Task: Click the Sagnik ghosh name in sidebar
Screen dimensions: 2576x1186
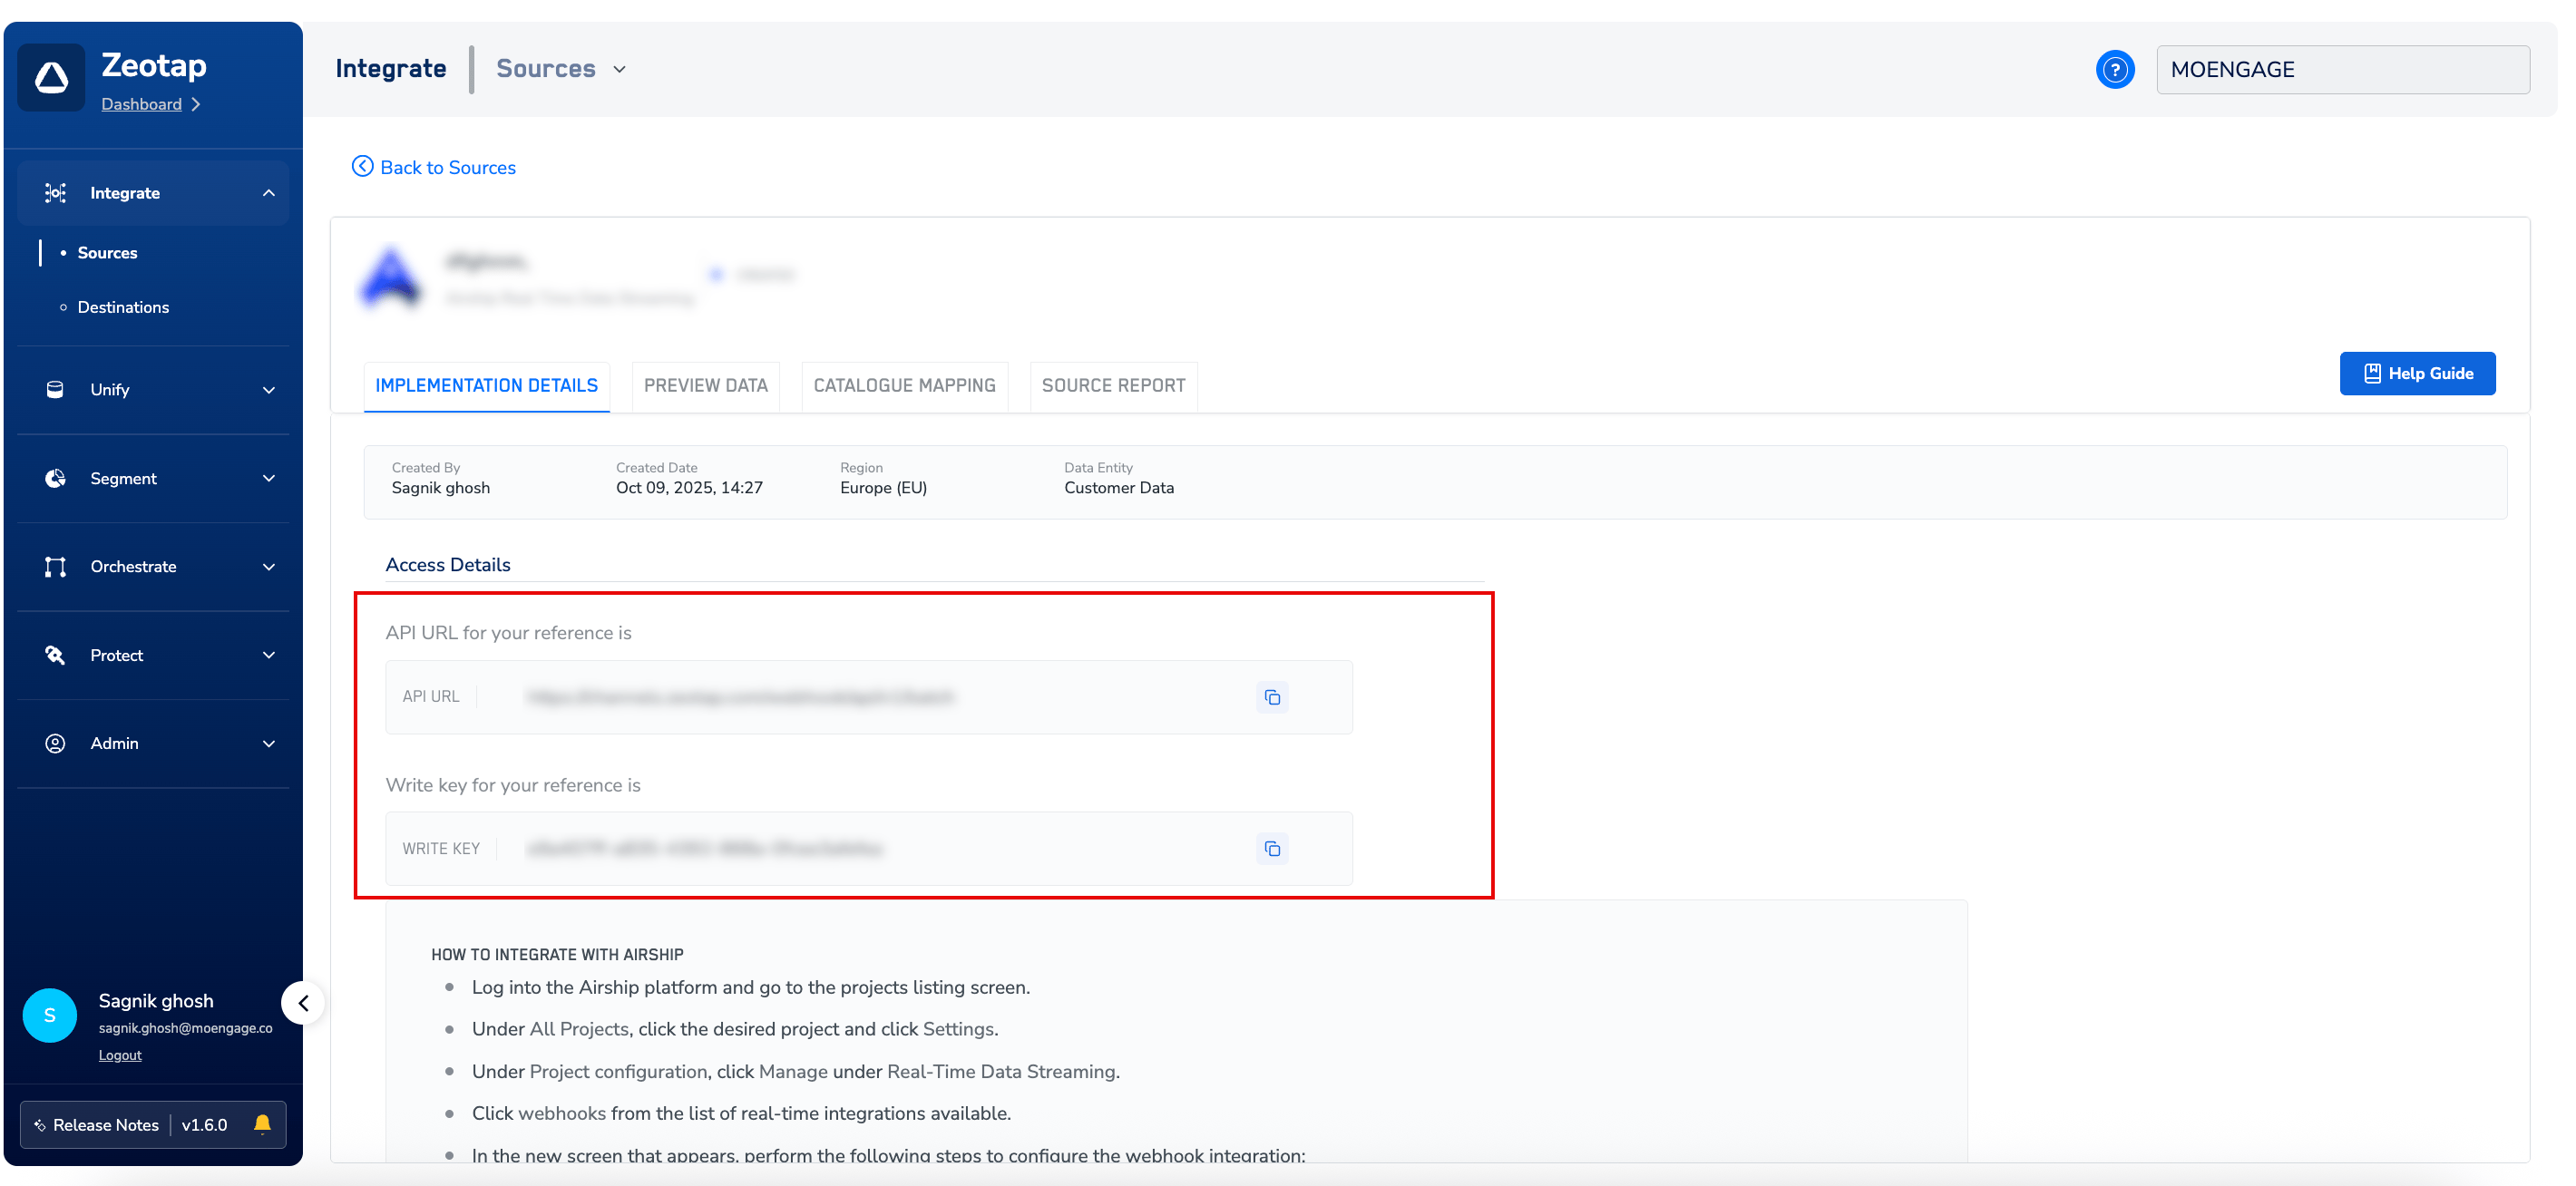Action: coord(156,1001)
